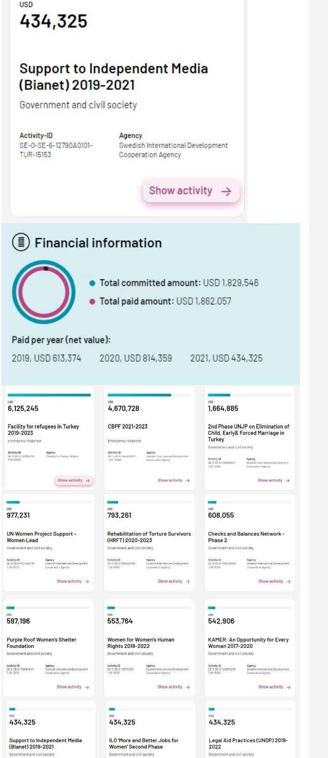Click arrow icon on Purple Roof card
The width and height of the screenshot is (328, 758).
click(87, 687)
